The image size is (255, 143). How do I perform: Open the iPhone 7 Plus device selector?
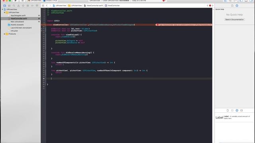pyautogui.click(x=50, y=1)
